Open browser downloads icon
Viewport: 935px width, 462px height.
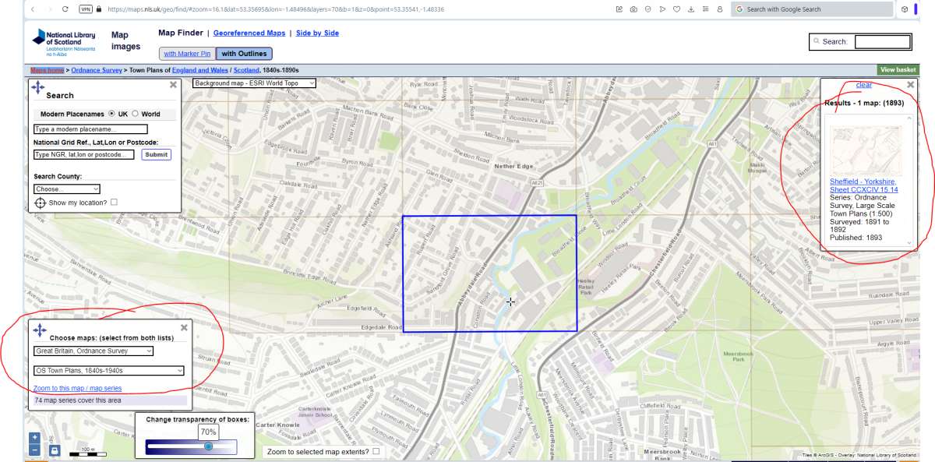(691, 9)
